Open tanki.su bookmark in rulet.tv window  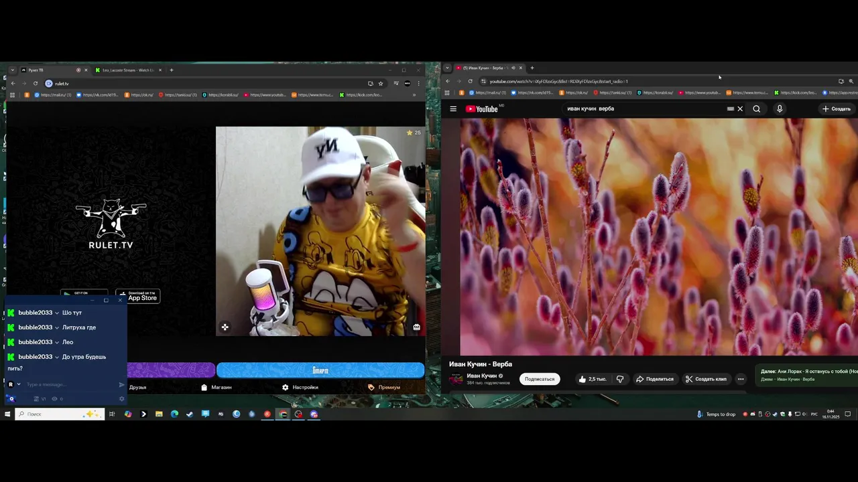coord(177,95)
